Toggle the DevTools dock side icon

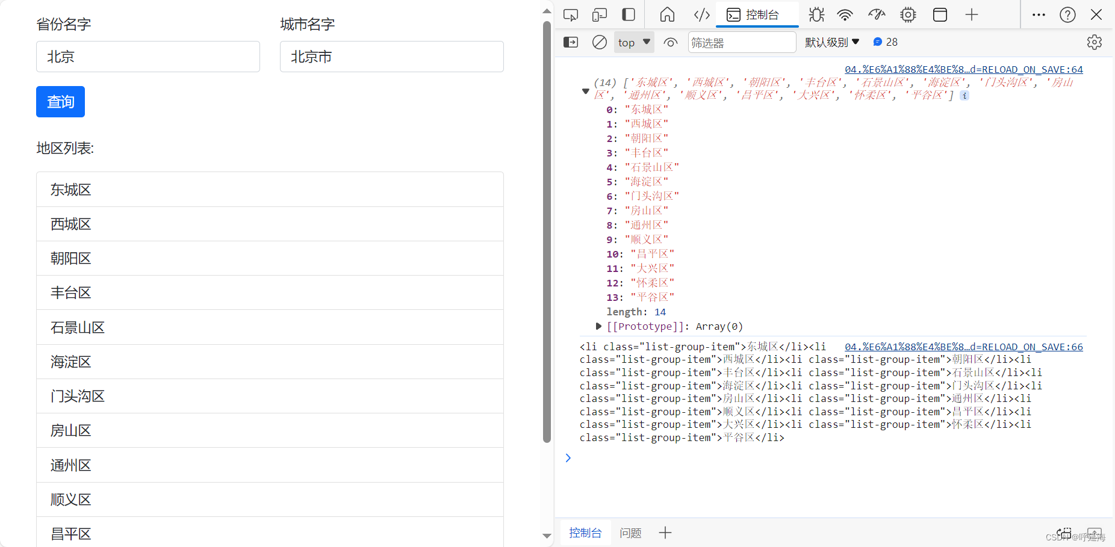[x=629, y=14]
